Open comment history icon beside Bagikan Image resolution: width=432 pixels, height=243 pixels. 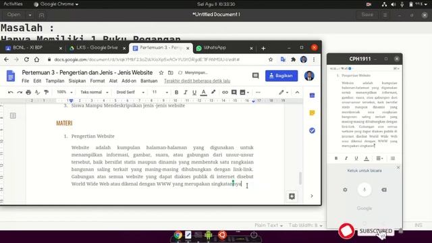(255, 76)
